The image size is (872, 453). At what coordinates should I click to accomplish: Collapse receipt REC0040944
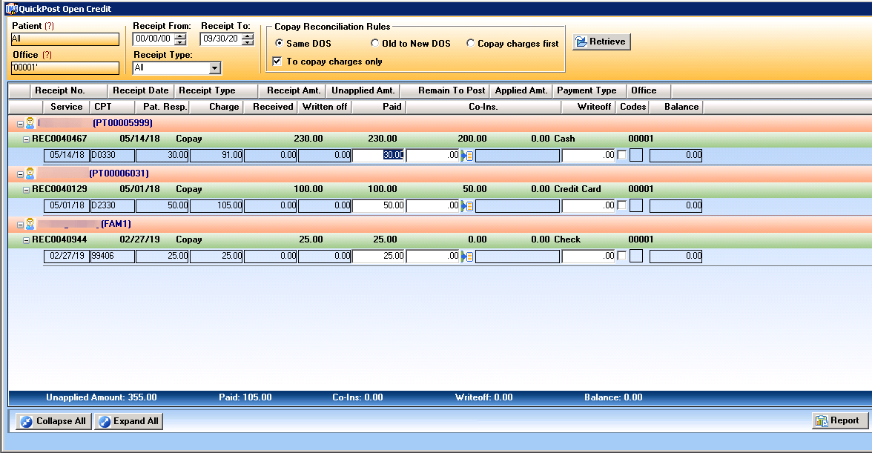pyautogui.click(x=26, y=241)
